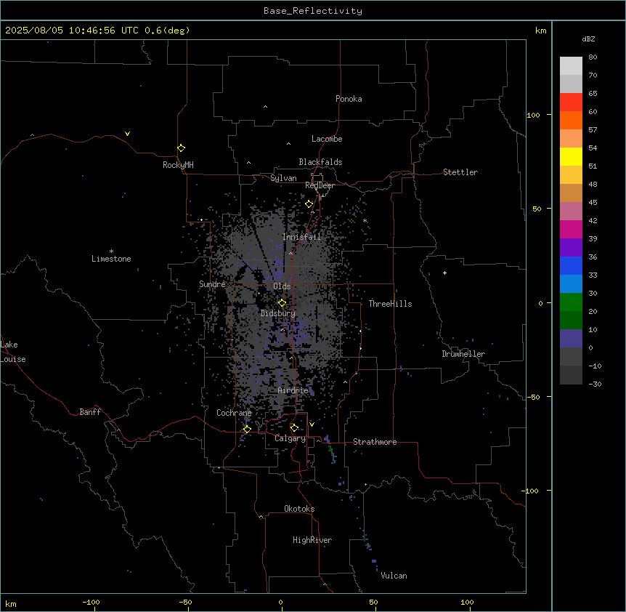The height and width of the screenshot is (612, 626).
Task: Pick the purple swatch below the 39 label
Action: click(x=571, y=247)
